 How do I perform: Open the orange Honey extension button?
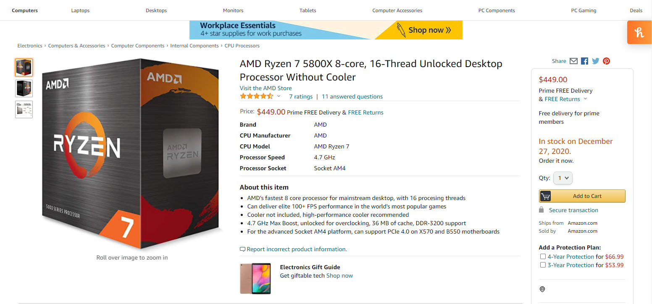point(639,32)
